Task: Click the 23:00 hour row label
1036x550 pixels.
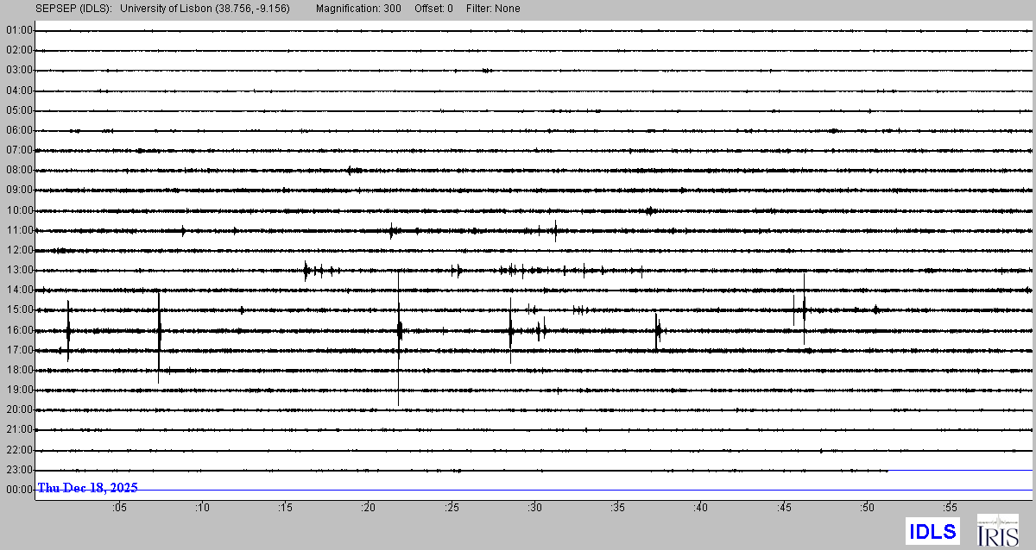Action: [x=19, y=470]
